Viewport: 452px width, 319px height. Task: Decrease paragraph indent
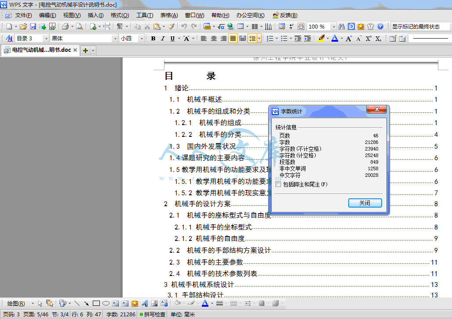pyautogui.click(x=298, y=38)
